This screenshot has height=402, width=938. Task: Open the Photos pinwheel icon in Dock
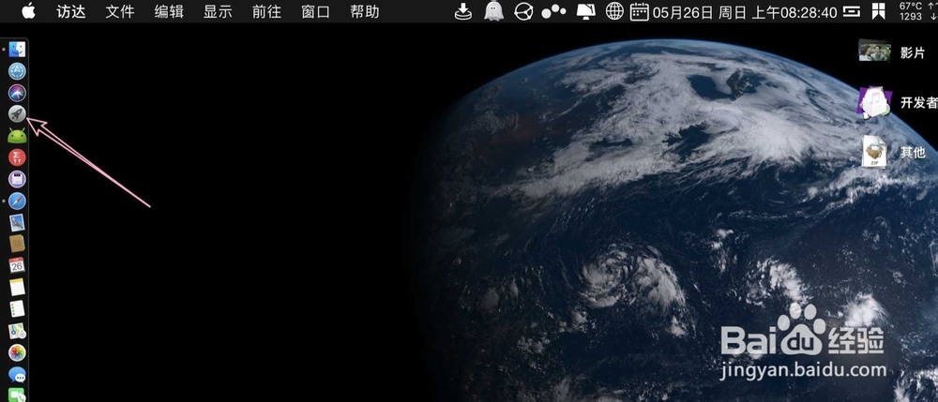17,352
